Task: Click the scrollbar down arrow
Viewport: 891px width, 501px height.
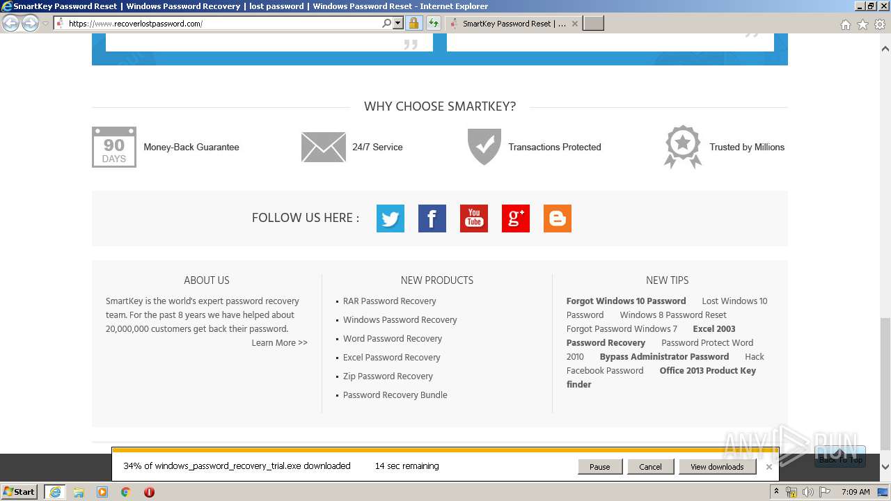Action: [x=885, y=467]
